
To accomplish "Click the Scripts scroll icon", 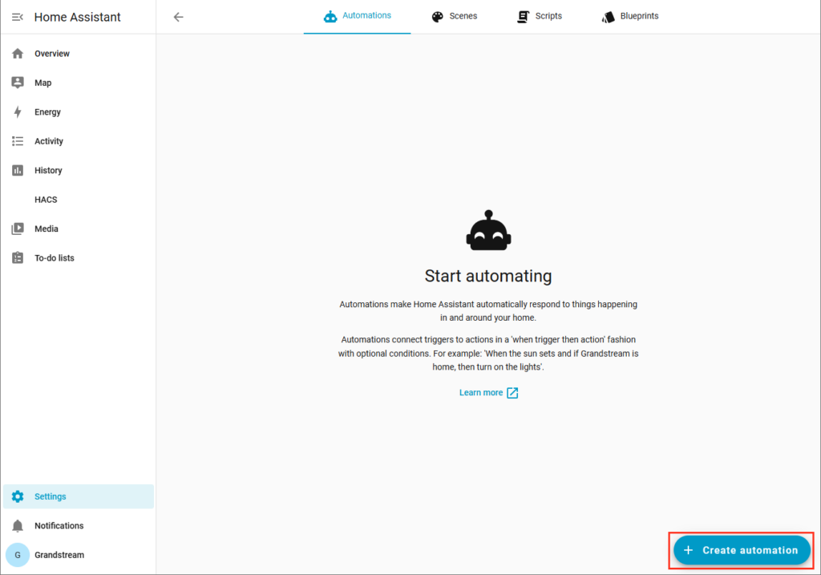I will click(523, 17).
